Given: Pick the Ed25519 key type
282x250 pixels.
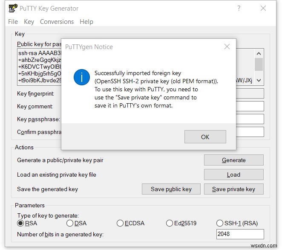Looking at the screenshot, I should point(170,223).
